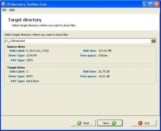Open the Help menu

[12, 10]
